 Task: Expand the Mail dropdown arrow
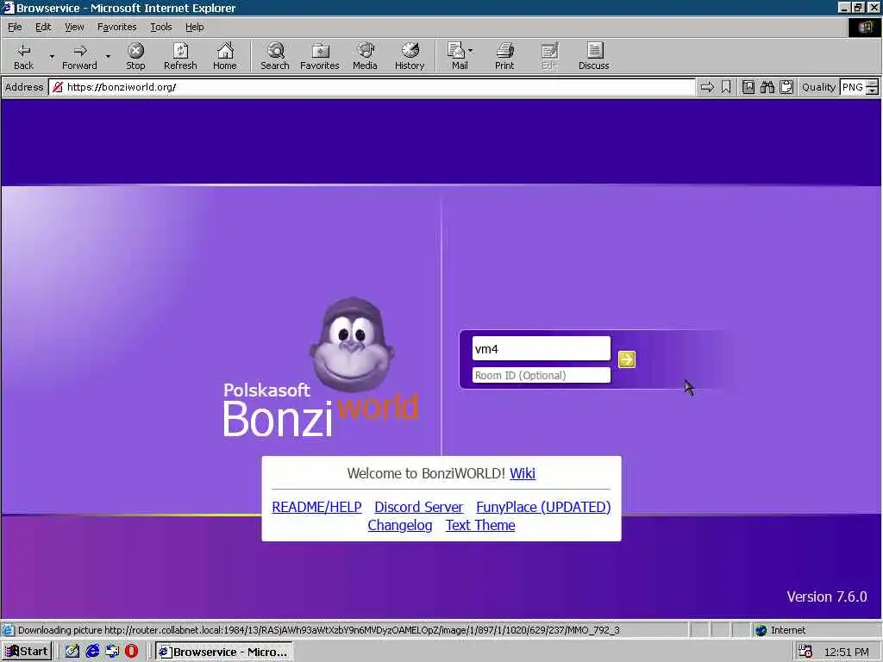471,51
